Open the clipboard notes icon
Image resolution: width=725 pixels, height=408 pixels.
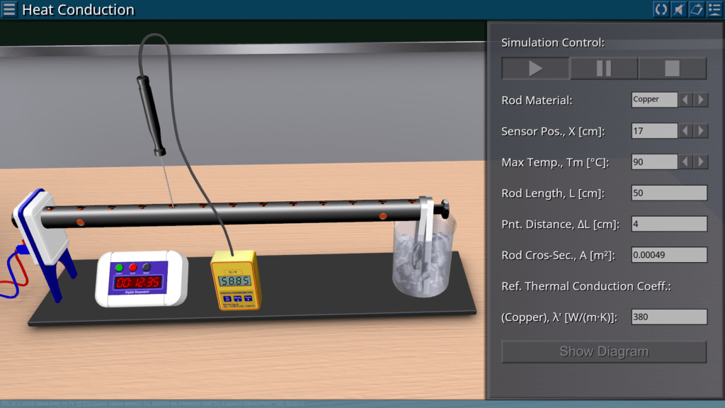click(x=696, y=9)
